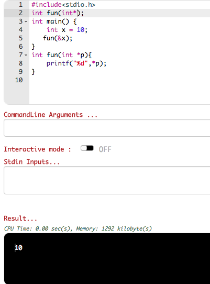
Task: Place cursor on #include<stdio.h> line
Action: 63,5
